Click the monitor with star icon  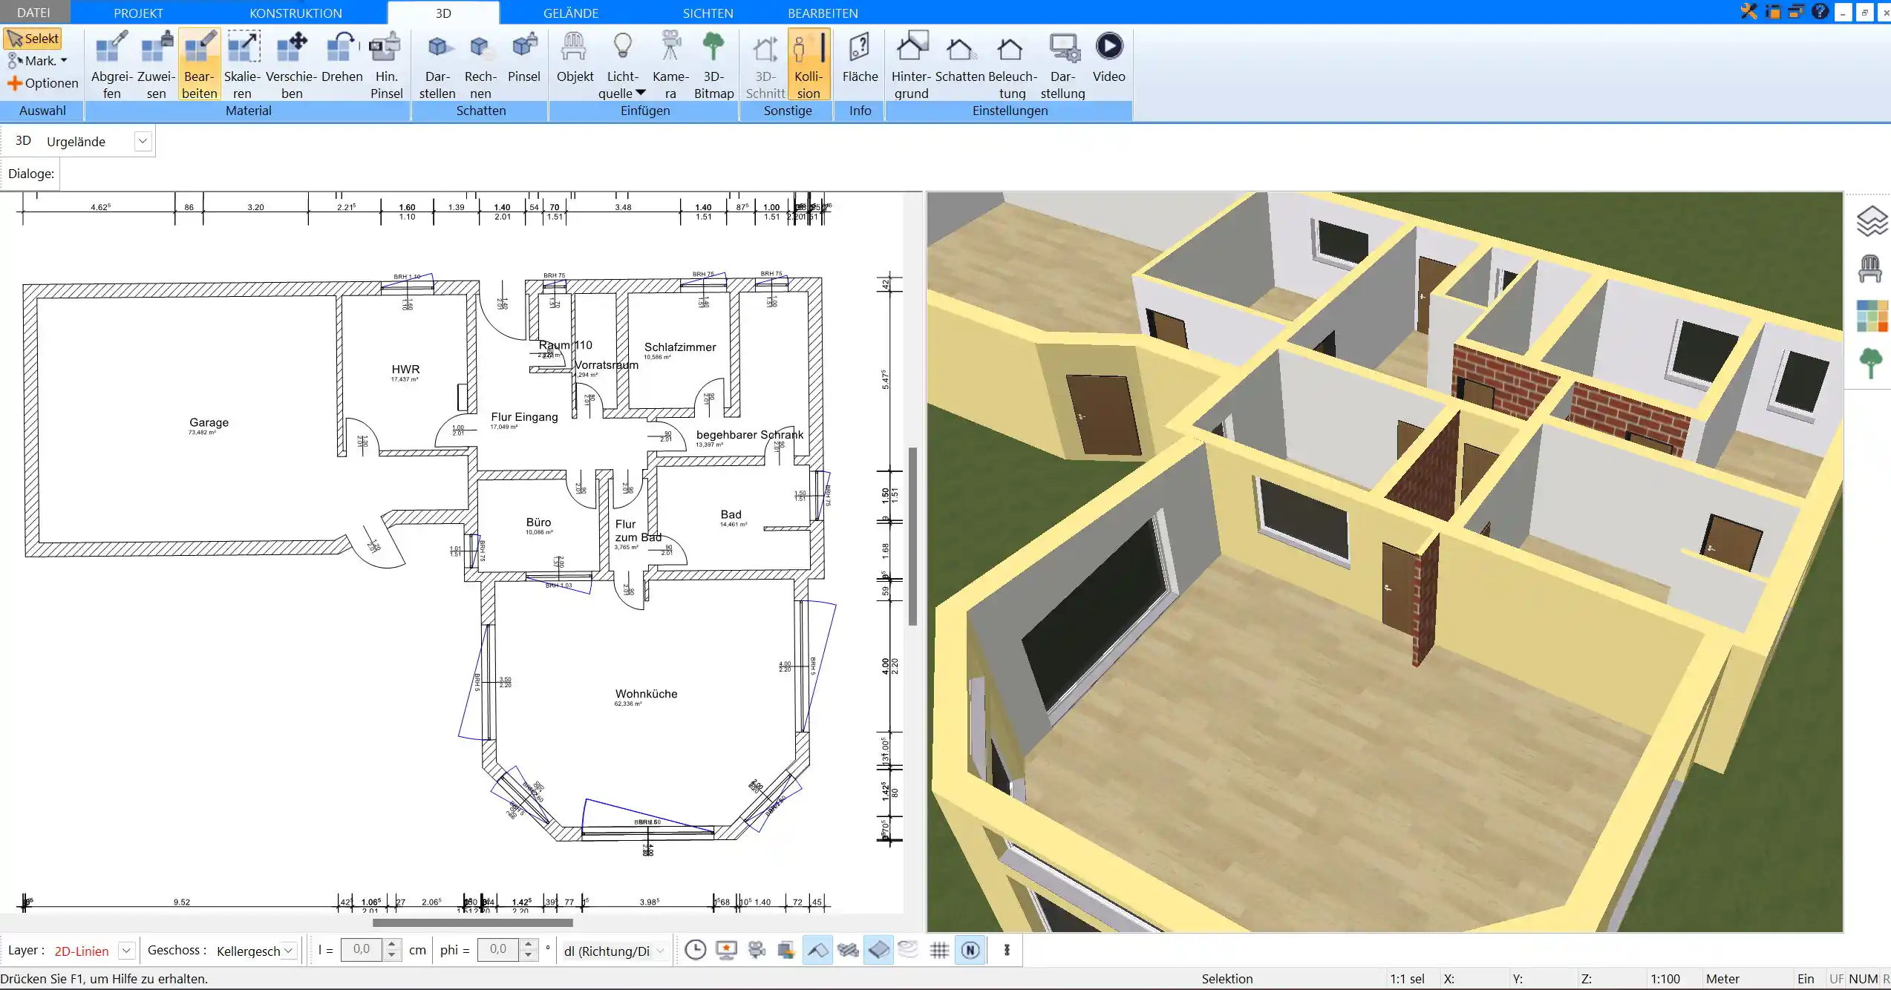pos(726,950)
